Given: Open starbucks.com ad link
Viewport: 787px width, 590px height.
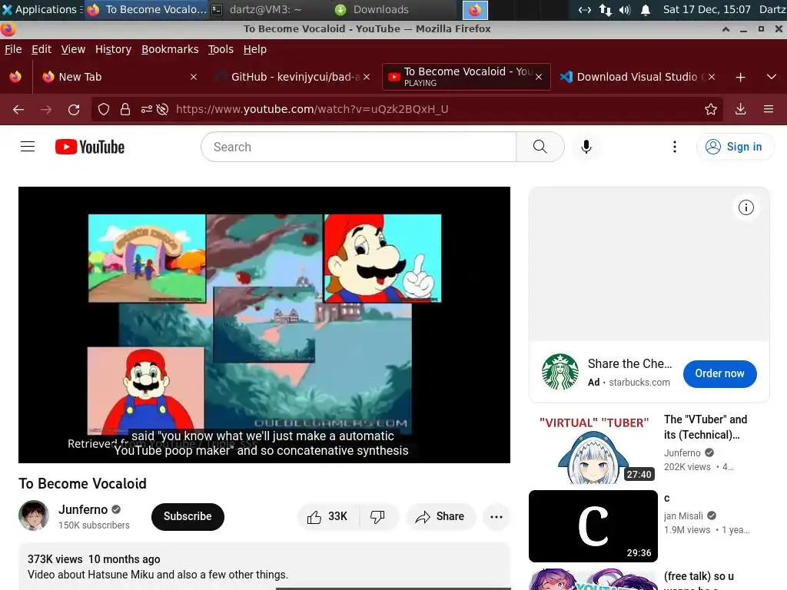Looking at the screenshot, I should click(639, 383).
